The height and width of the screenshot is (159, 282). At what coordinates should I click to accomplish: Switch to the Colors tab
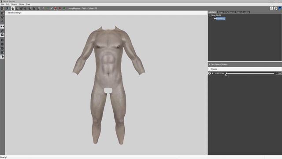point(239,12)
